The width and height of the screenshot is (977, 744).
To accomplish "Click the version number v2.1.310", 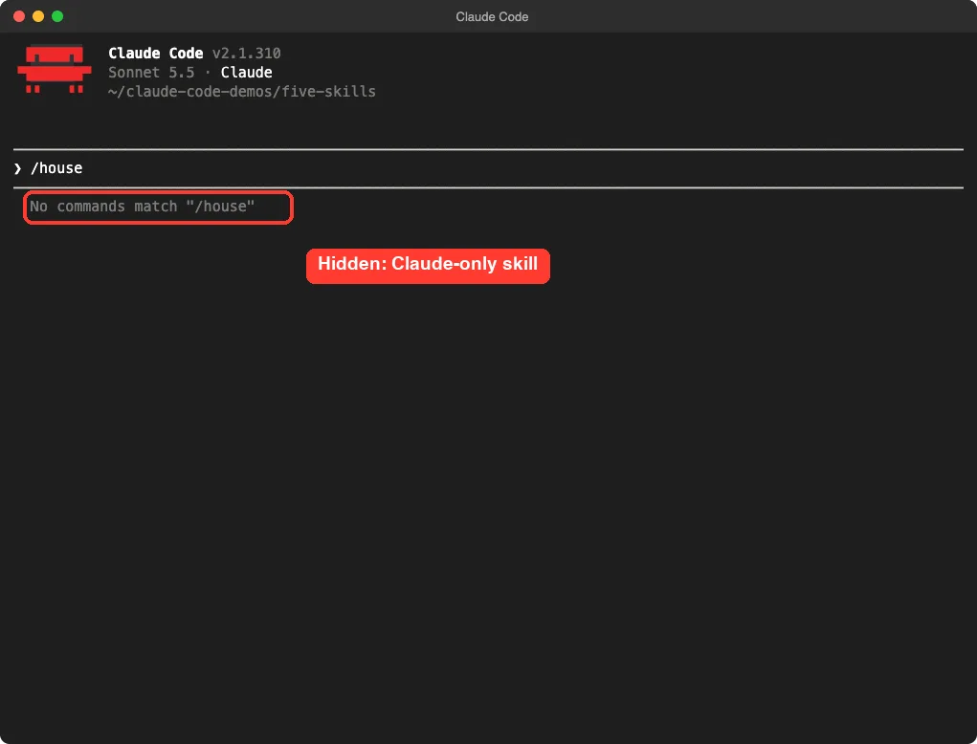I will (246, 54).
